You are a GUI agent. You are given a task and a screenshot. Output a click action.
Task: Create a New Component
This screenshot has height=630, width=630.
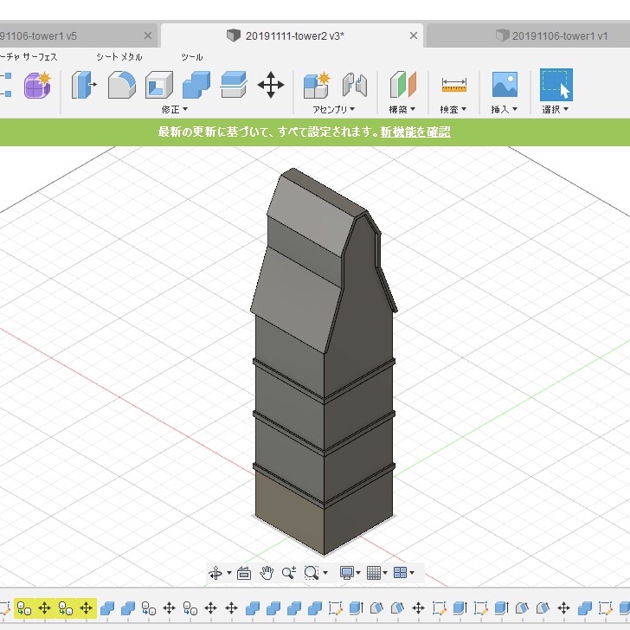pos(317,85)
